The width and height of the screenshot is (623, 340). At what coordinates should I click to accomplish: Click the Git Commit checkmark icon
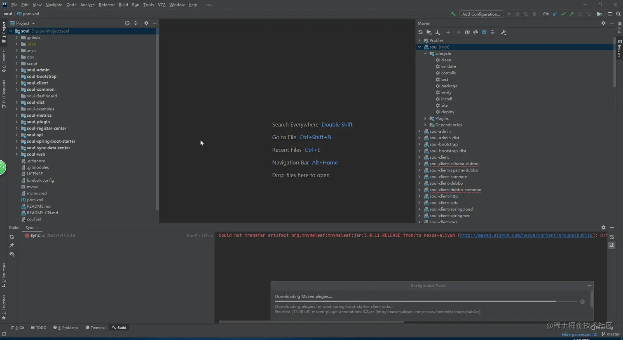click(563, 14)
